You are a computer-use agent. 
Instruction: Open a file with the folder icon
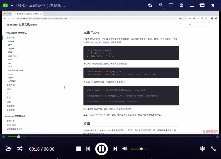pos(8,149)
